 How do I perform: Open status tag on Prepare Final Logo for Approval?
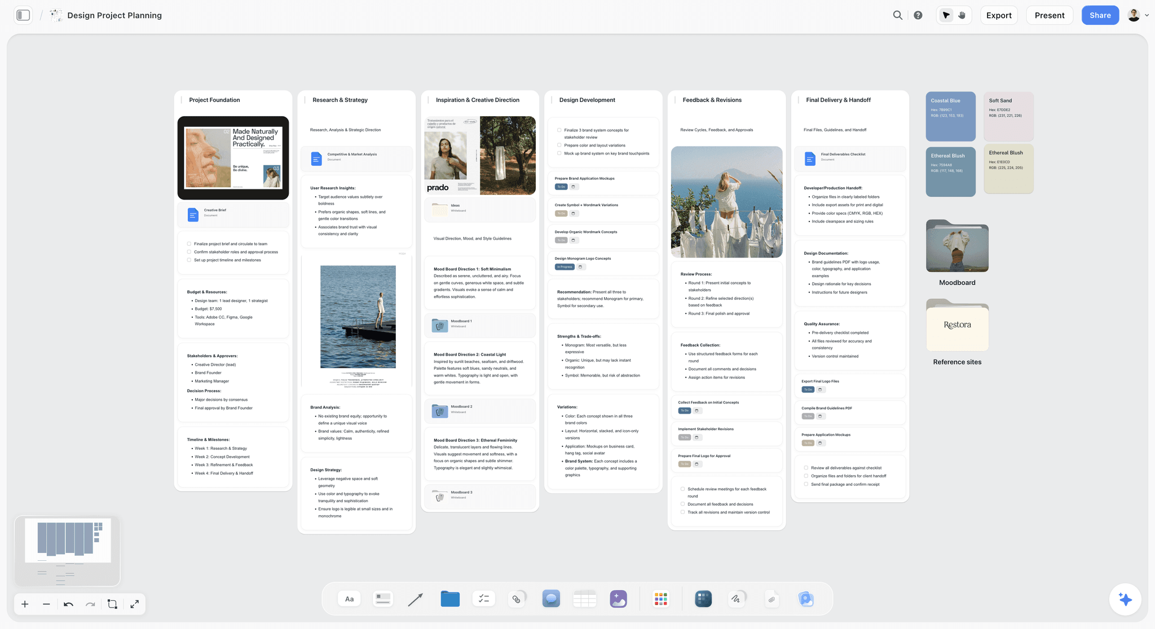coord(684,464)
